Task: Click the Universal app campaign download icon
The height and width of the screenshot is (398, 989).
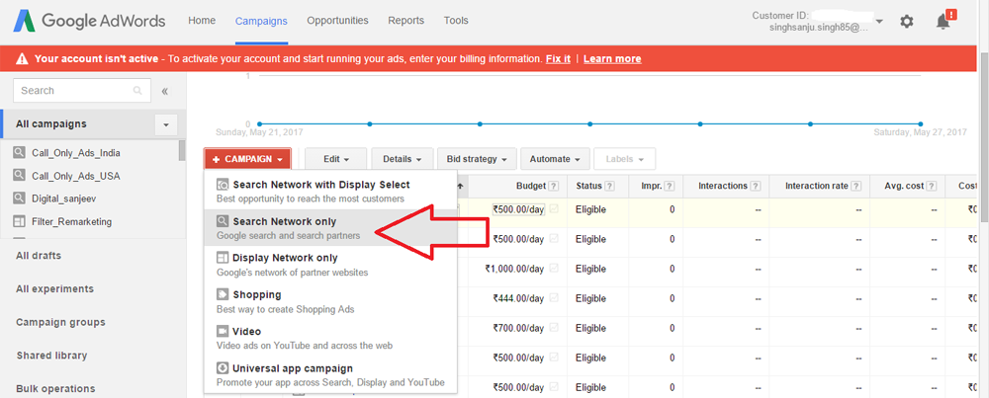Action: pos(222,367)
